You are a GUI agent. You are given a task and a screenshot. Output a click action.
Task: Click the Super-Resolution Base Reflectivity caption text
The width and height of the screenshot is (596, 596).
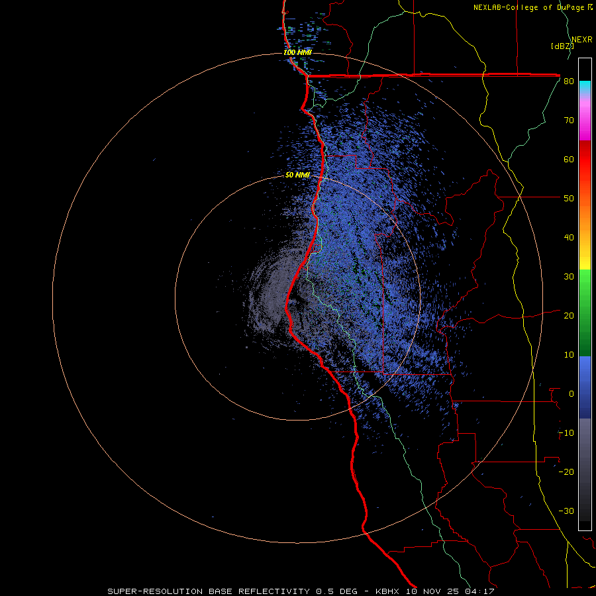[x=209, y=591]
